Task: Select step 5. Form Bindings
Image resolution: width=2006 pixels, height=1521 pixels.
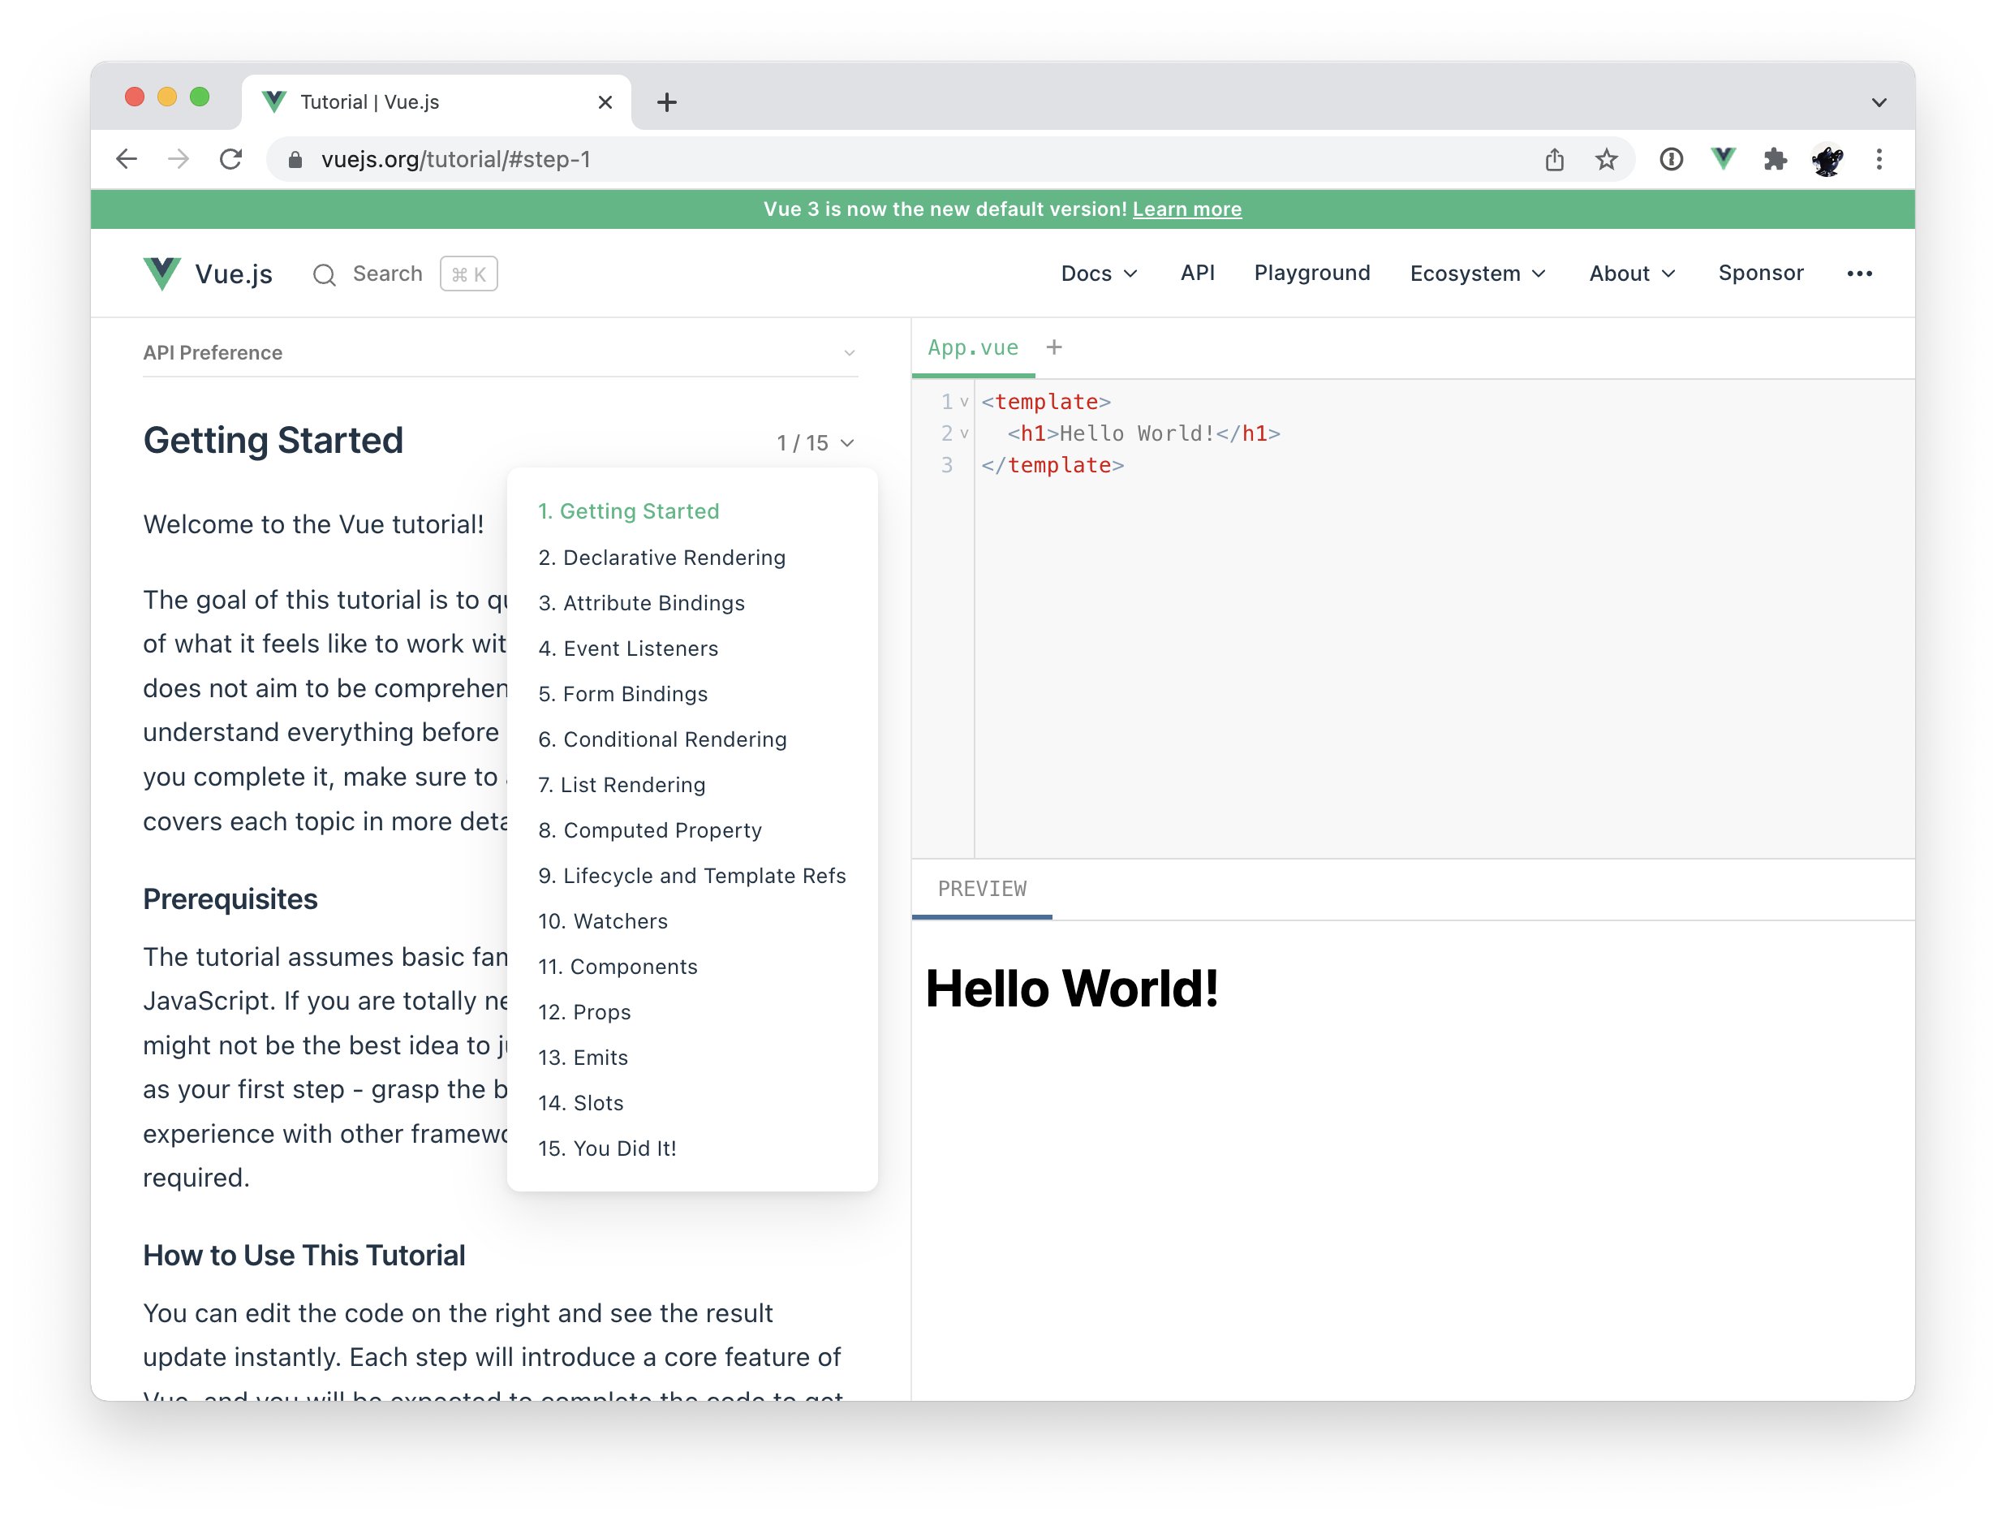Action: click(622, 694)
